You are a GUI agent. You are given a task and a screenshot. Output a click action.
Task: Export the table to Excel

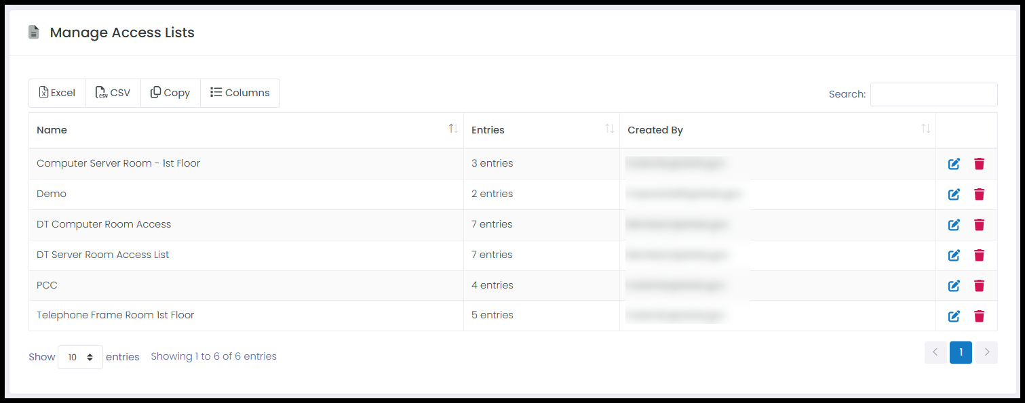(x=57, y=93)
